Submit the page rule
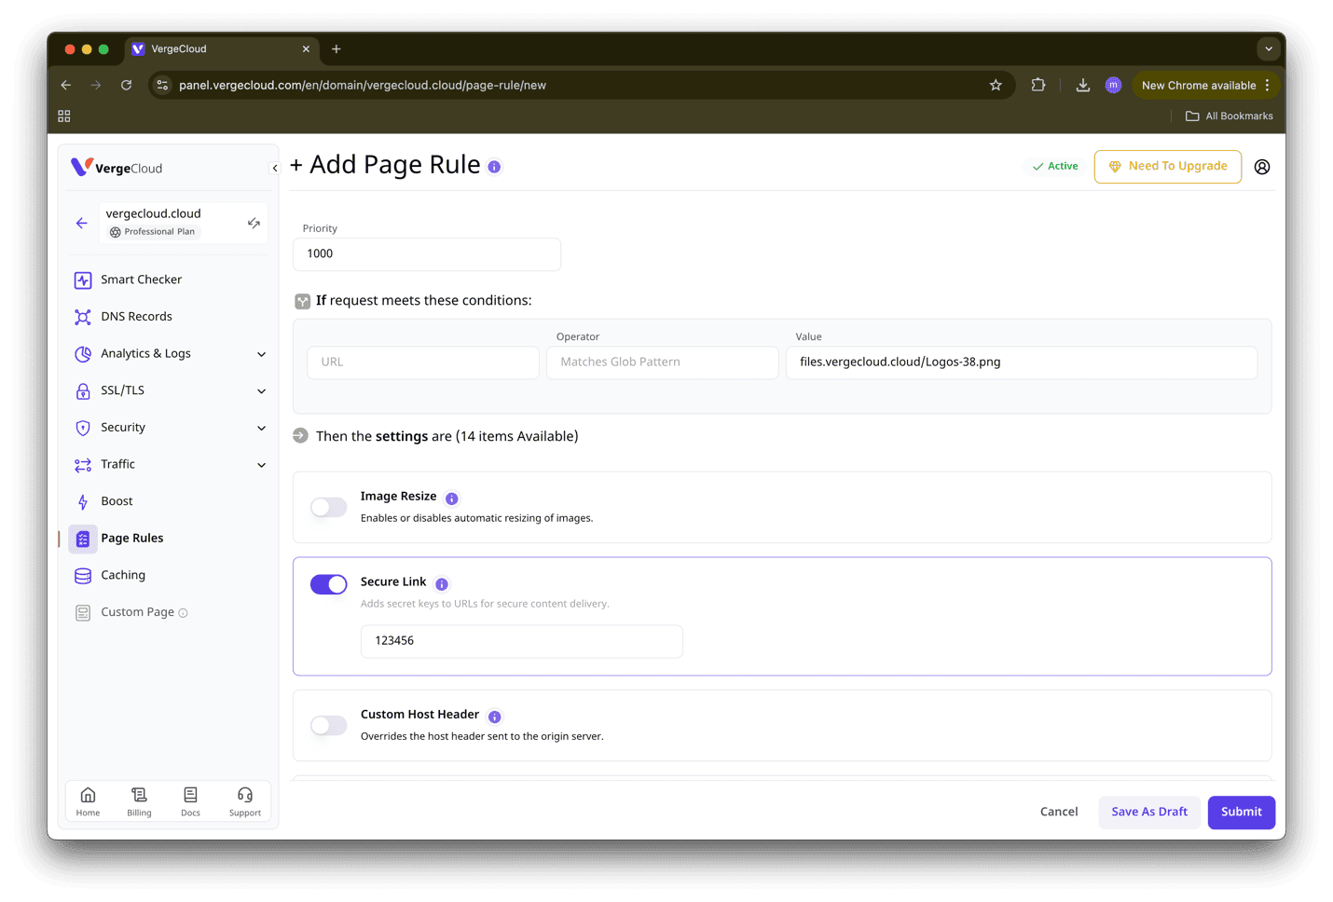 coord(1242,812)
